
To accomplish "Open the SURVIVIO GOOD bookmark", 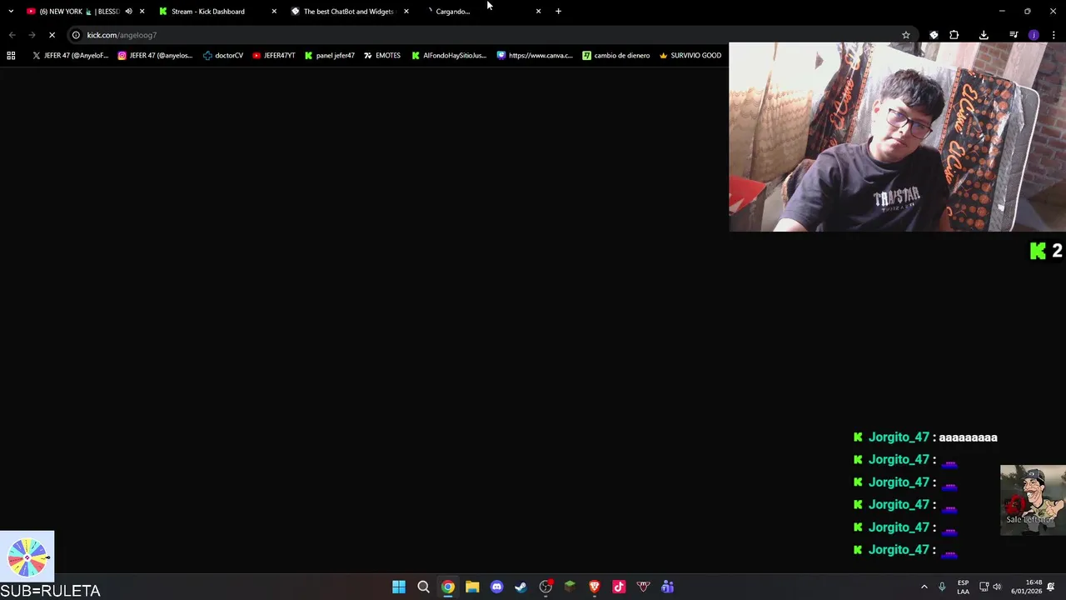I will (690, 56).
